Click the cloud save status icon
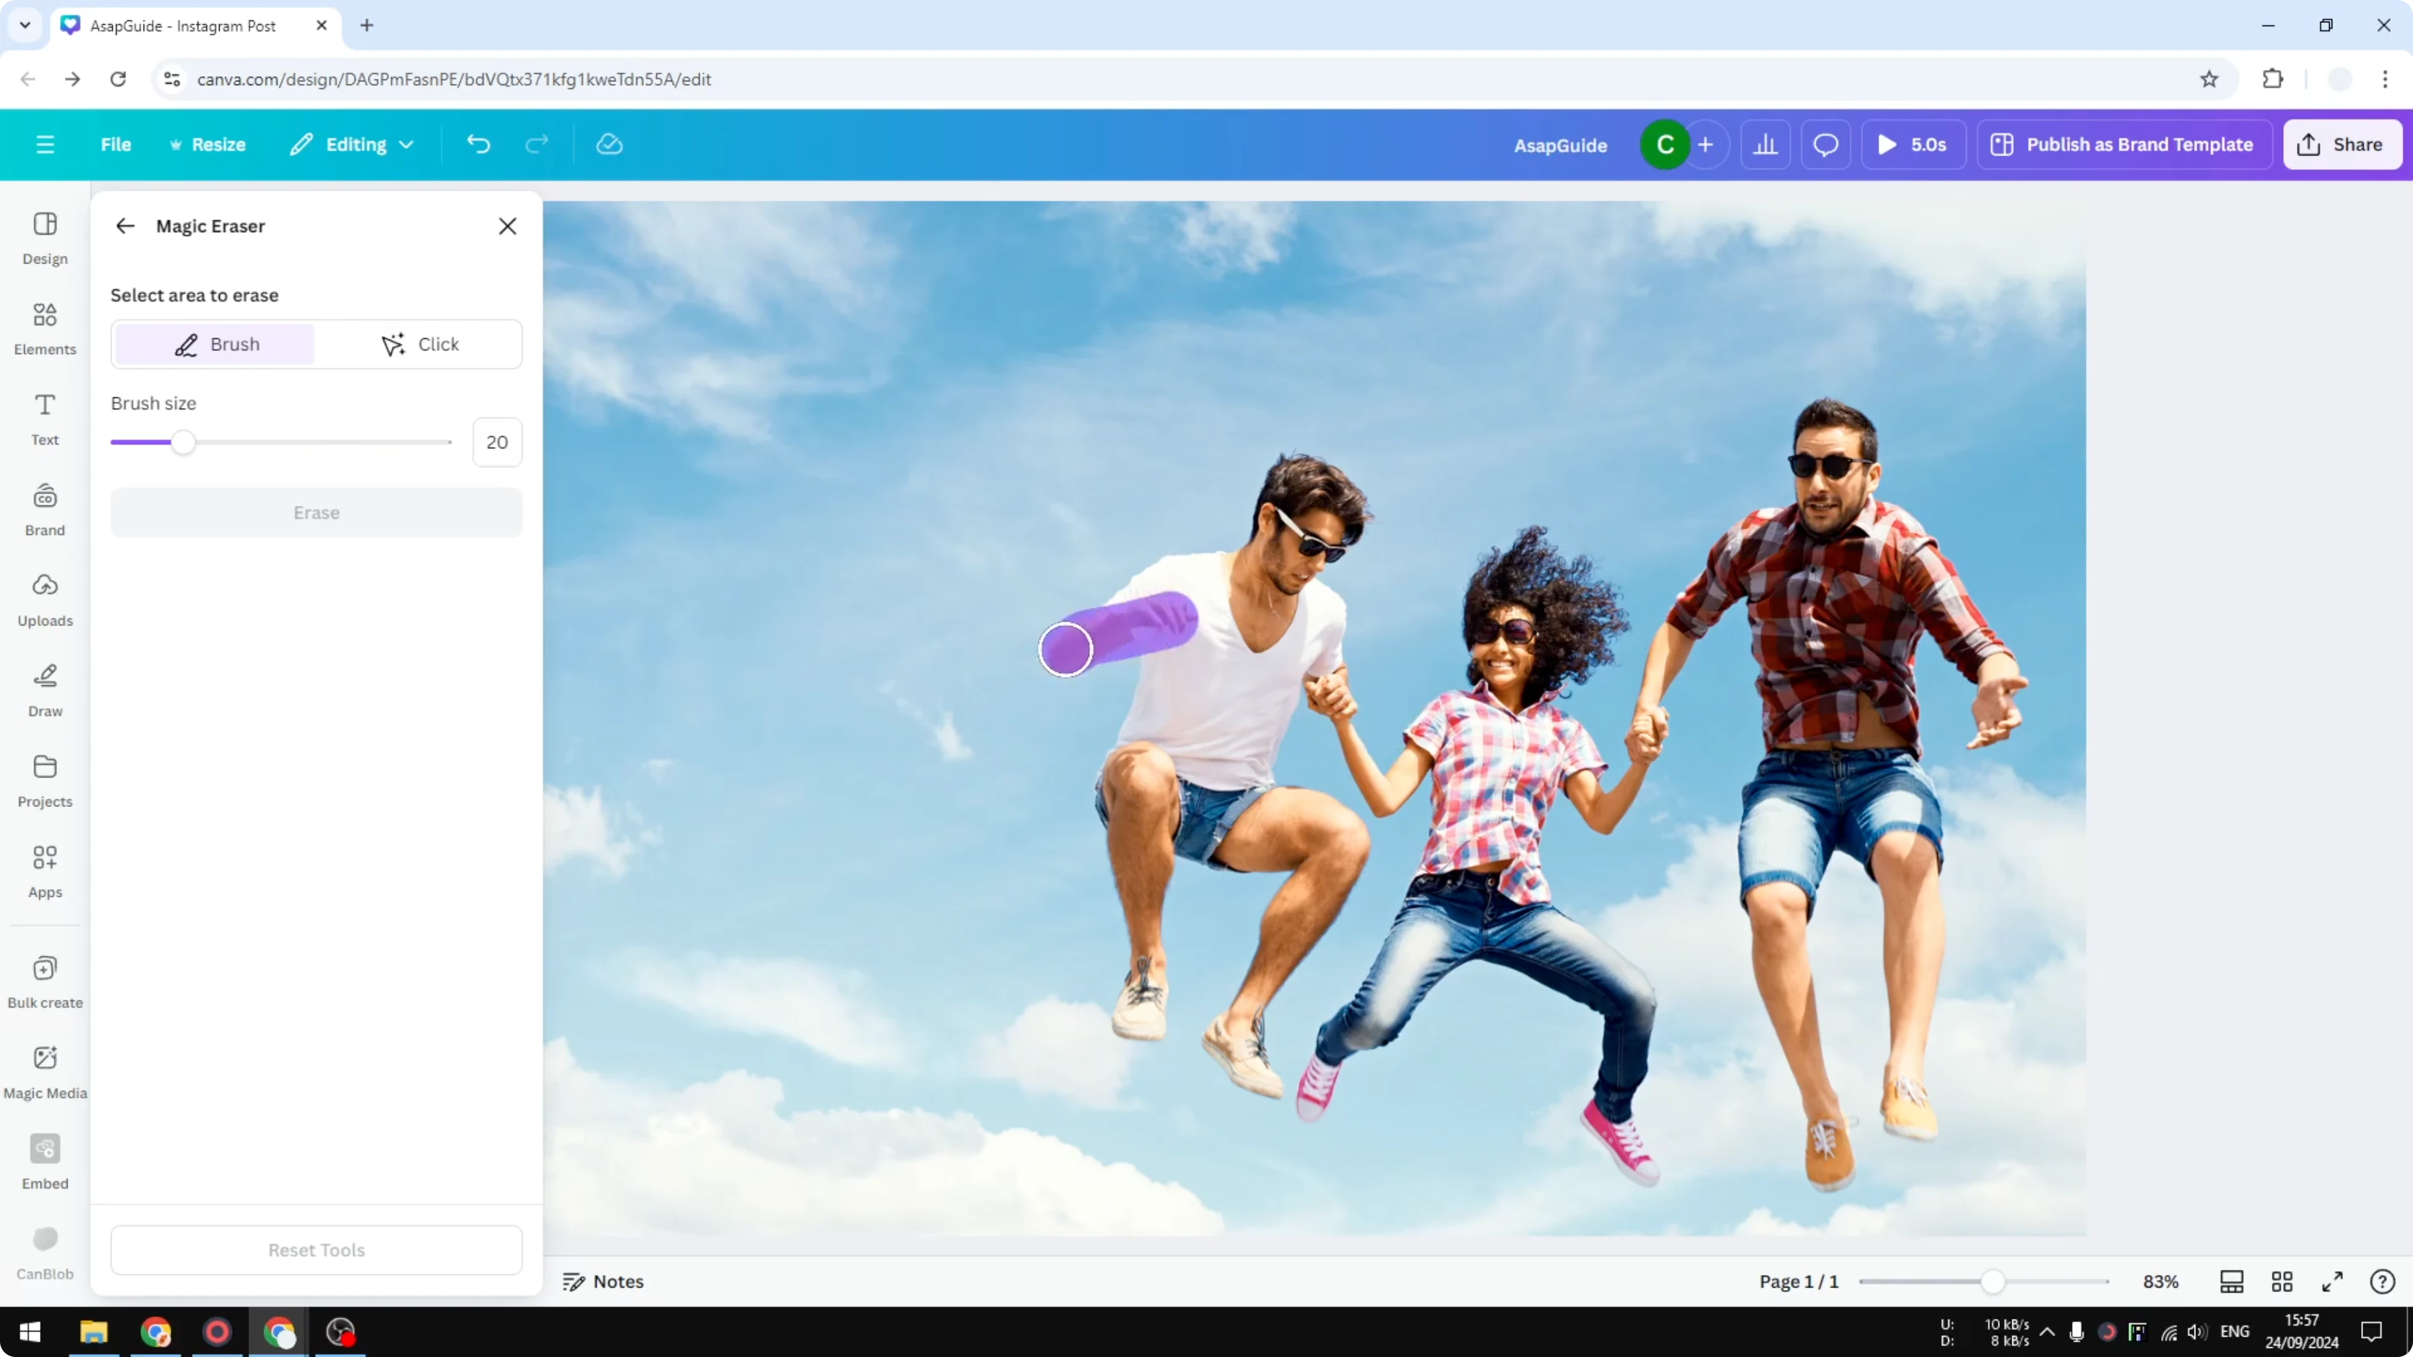Image resolution: width=2413 pixels, height=1357 pixels. click(610, 144)
